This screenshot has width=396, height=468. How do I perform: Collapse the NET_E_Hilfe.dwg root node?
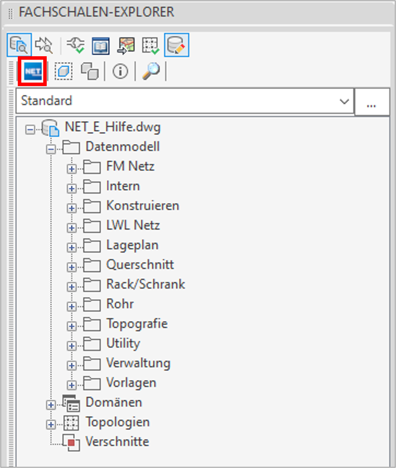[x=30, y=130]
